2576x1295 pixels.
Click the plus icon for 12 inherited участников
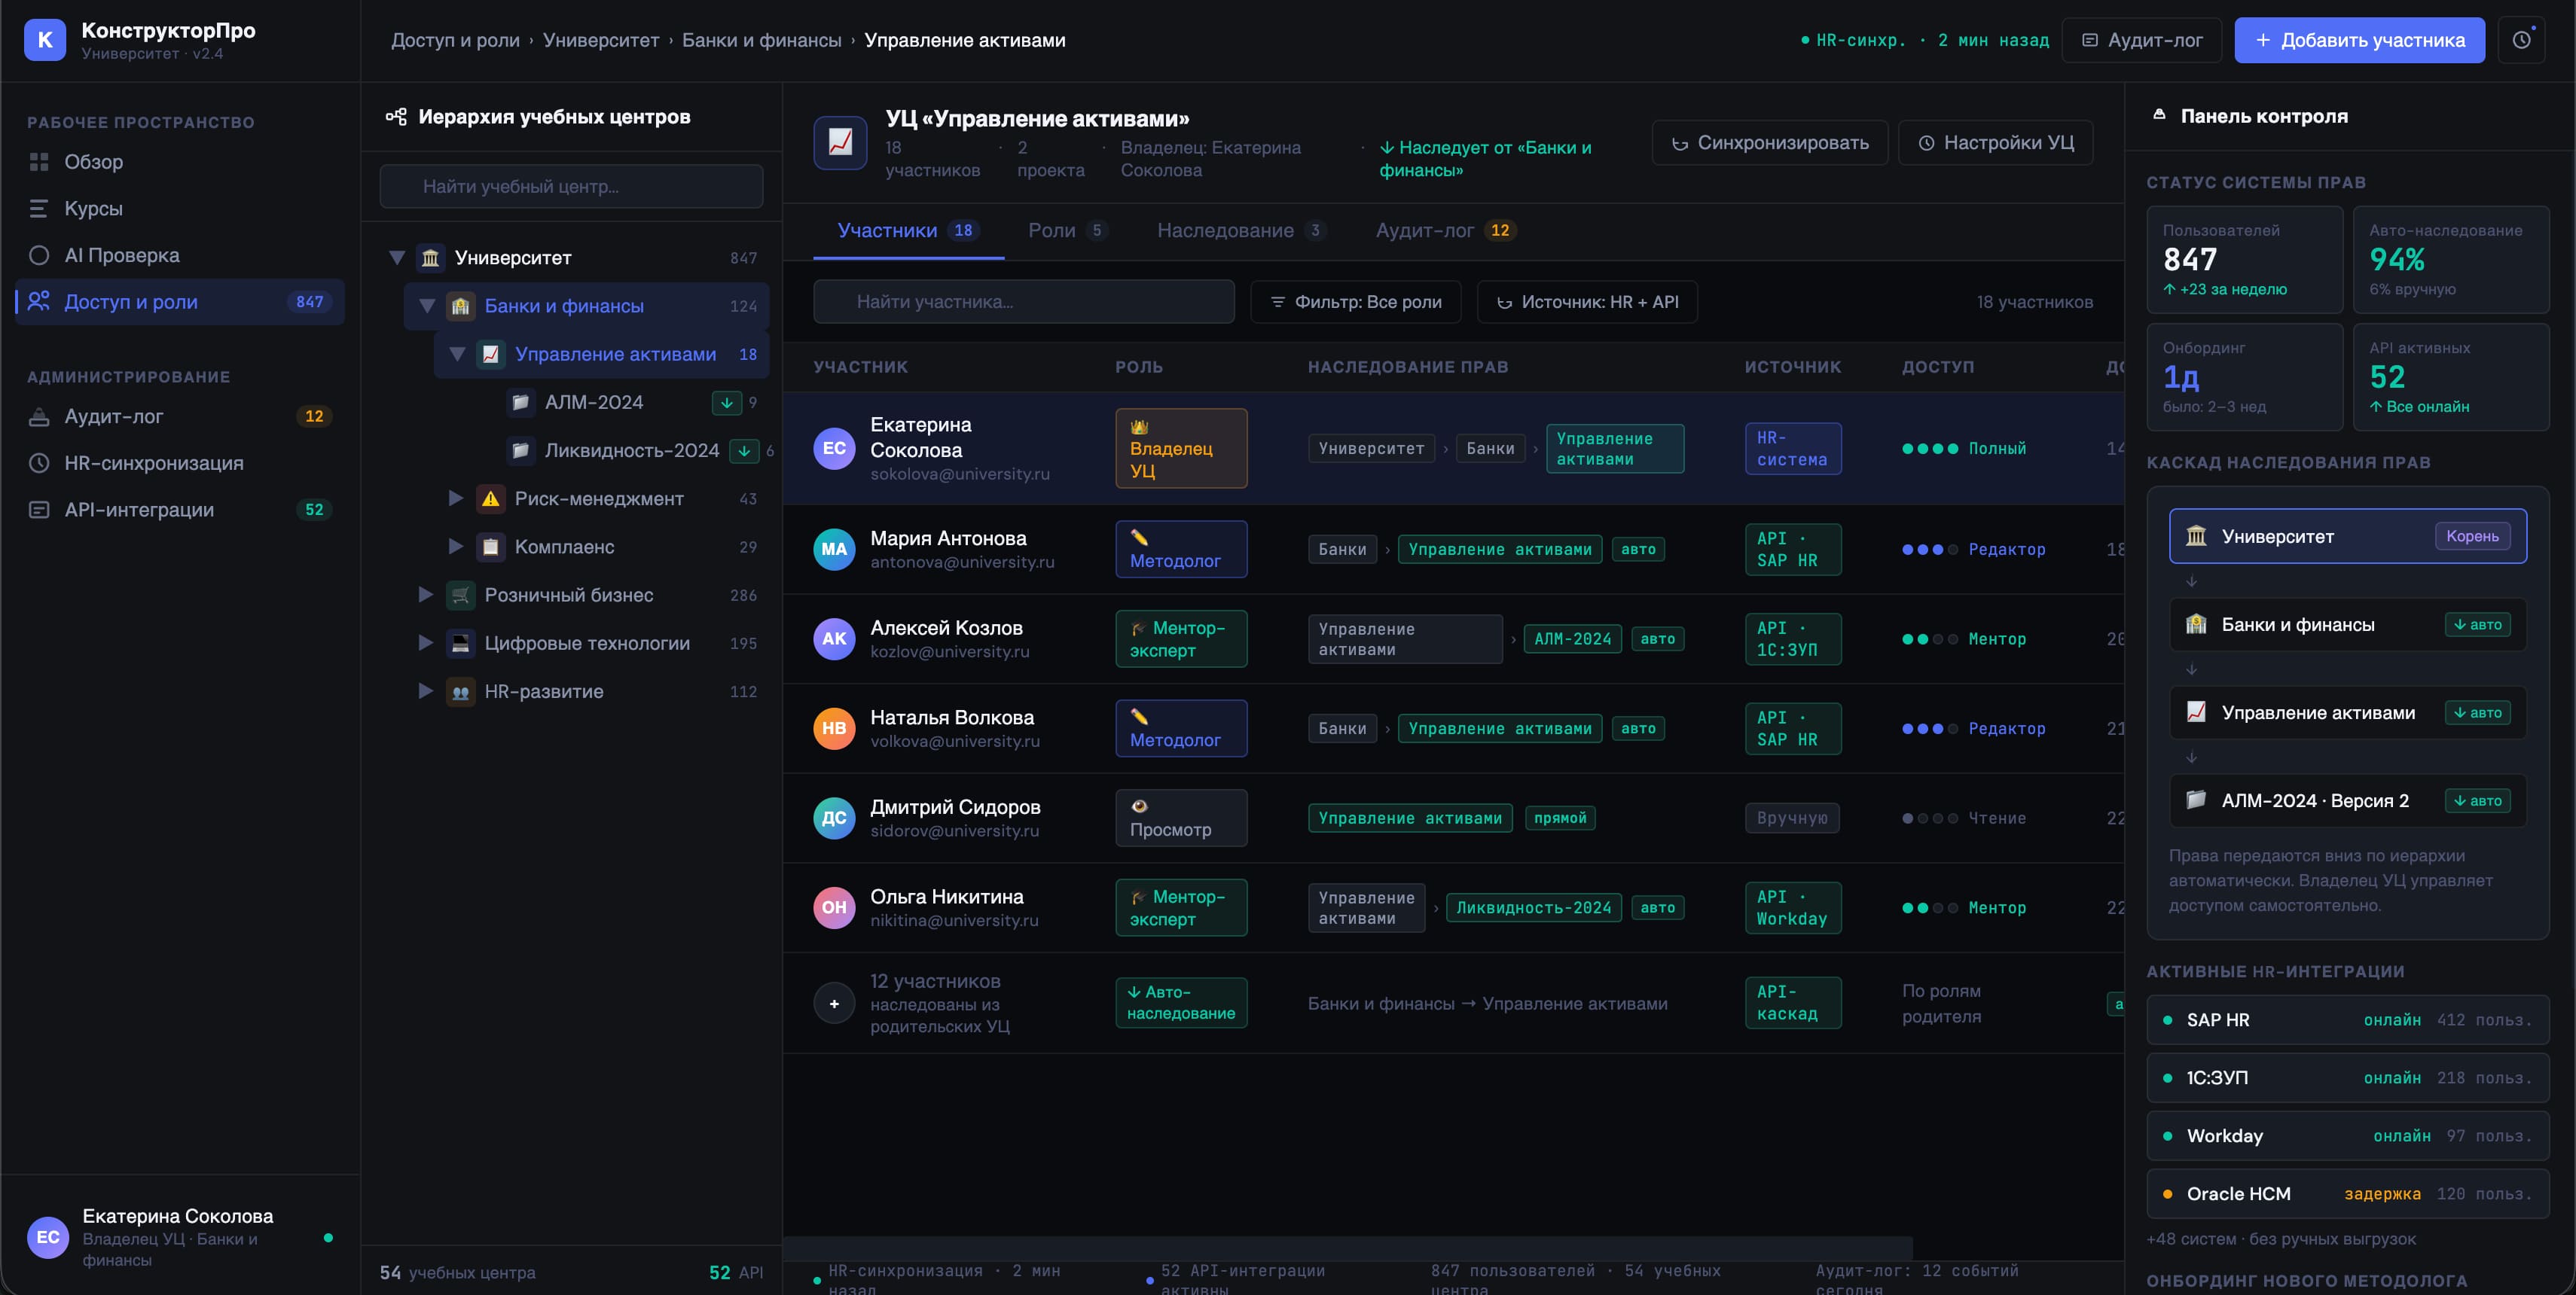tap(834, 1003)
